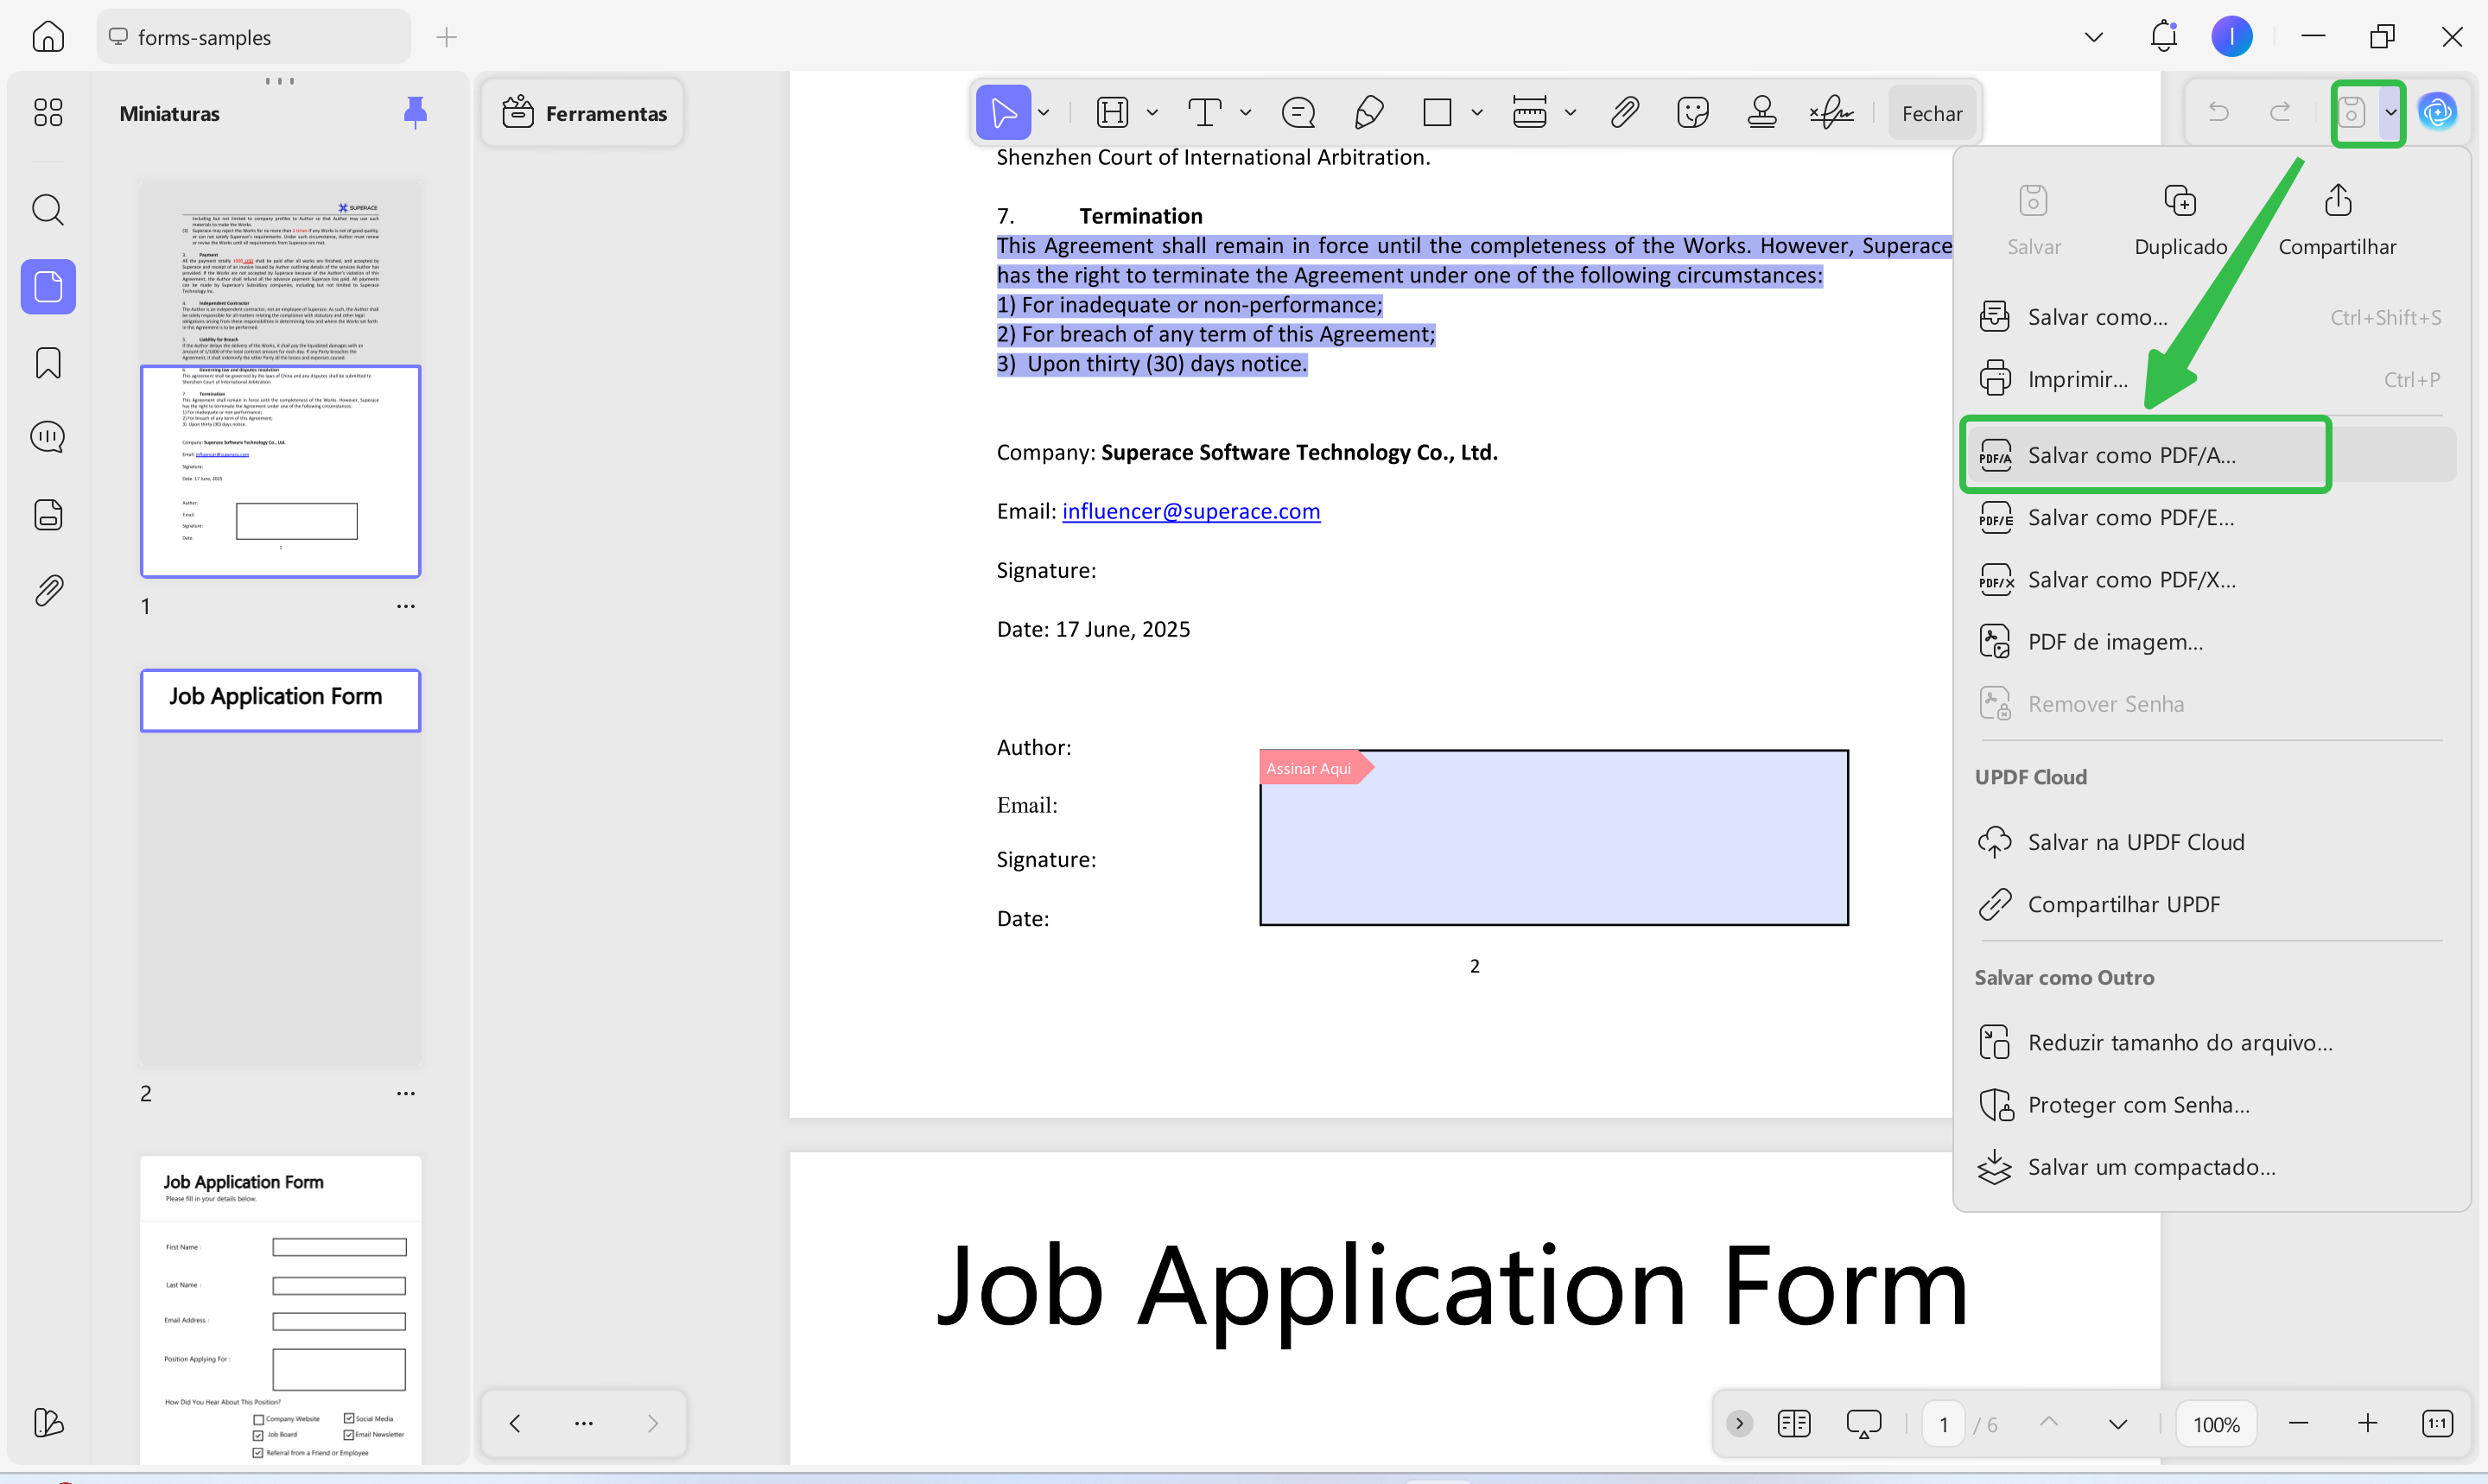
Task: Open the form fields panel icon
Action: [48, 514]
